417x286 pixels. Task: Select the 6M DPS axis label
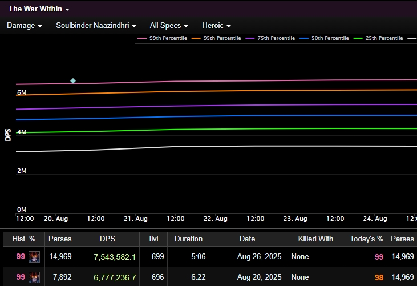click(22, 92)
